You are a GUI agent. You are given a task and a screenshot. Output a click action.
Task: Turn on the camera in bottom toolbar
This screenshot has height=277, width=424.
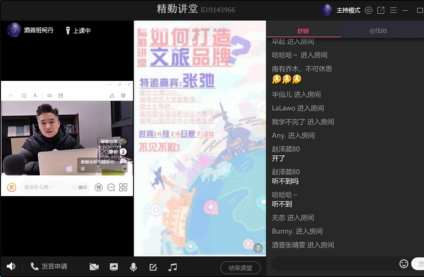click(x=94, y=267)
